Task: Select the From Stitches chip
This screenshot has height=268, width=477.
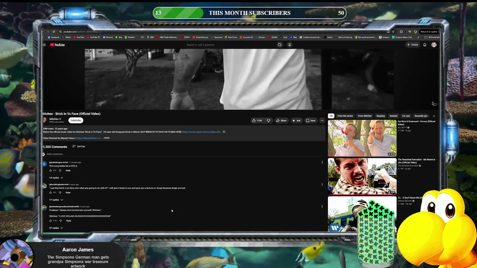Action: click(x=365, y=116)
